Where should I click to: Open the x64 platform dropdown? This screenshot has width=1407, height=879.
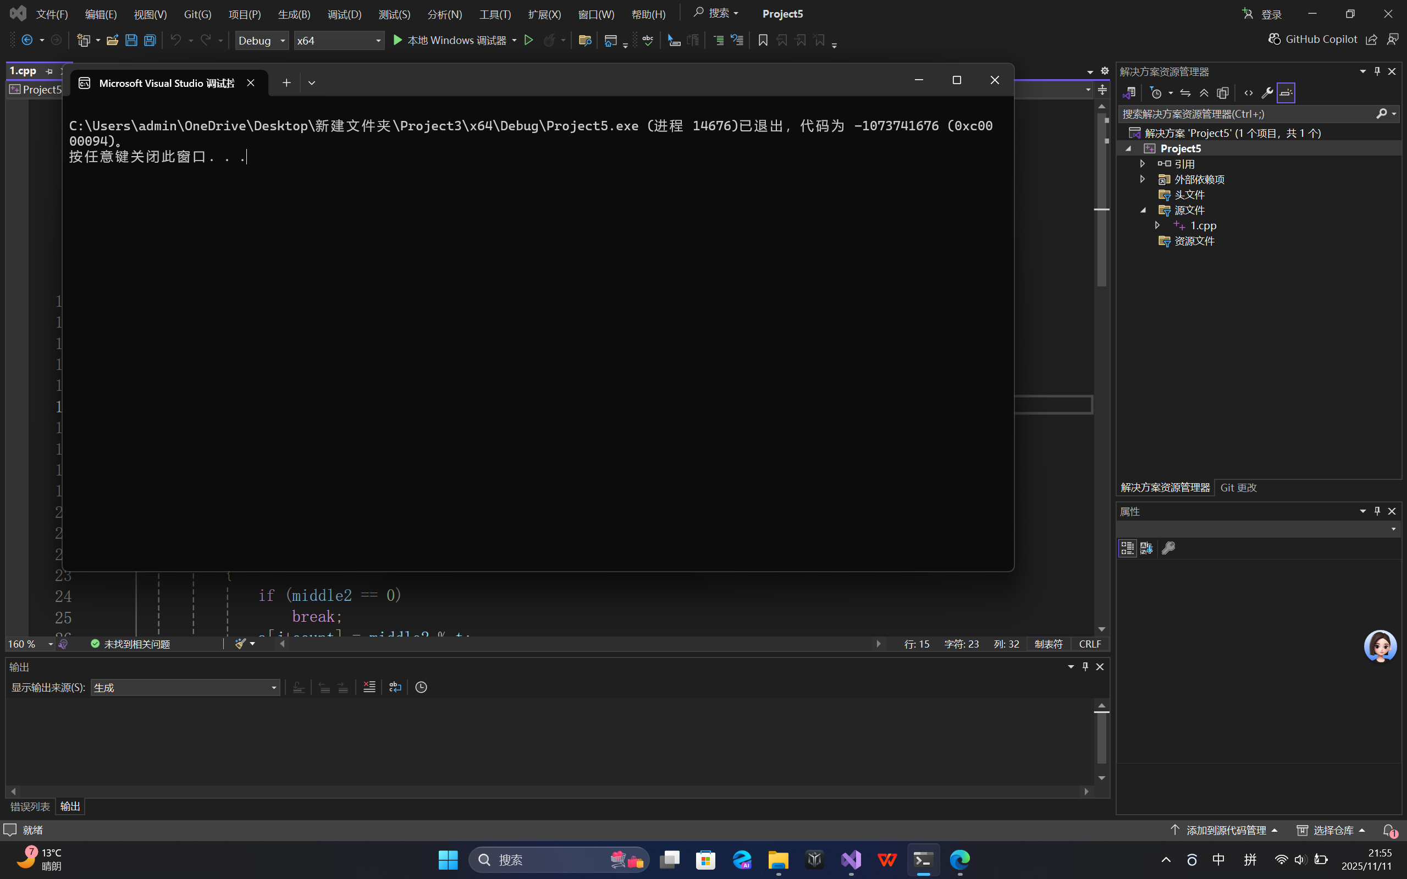click(339, 40)
